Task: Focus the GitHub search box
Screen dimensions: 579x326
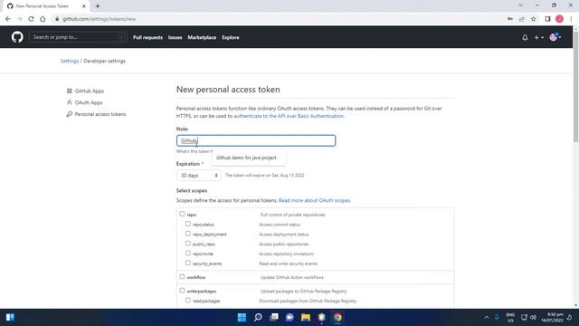Action: coord(78,37)
